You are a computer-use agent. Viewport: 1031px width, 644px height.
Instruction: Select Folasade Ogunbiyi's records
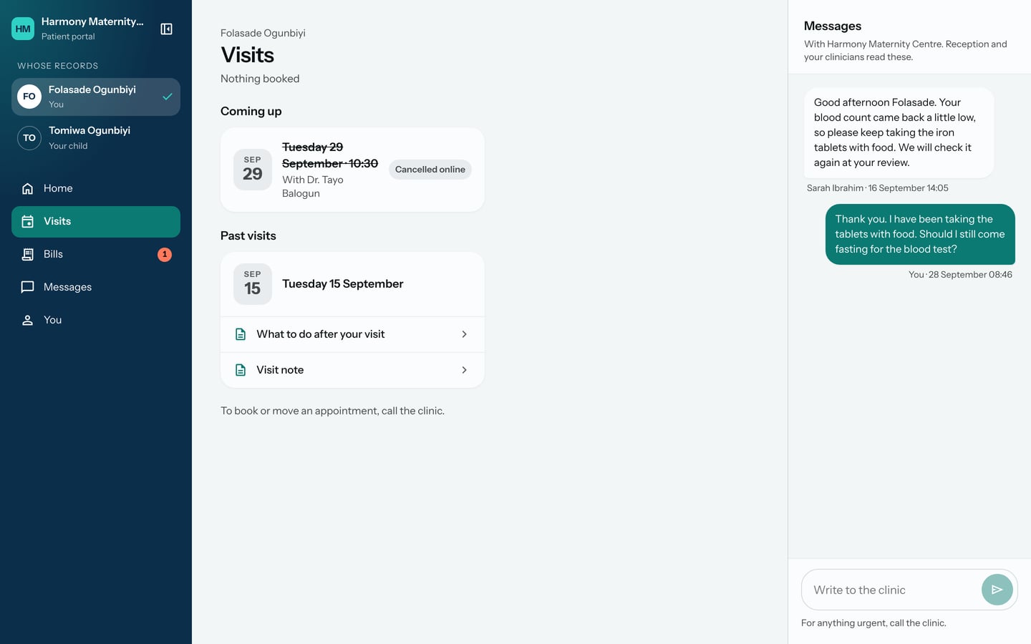[96, 97]
